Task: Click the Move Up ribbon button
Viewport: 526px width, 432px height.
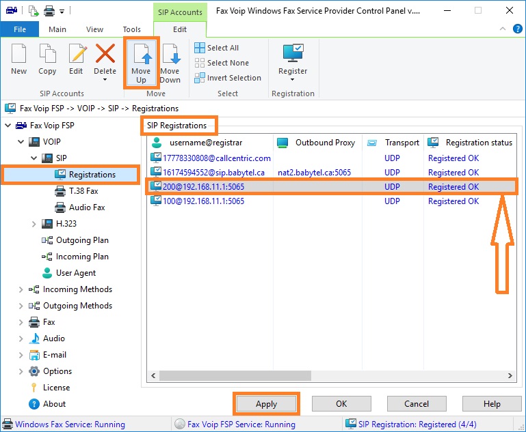Action: 141,63
